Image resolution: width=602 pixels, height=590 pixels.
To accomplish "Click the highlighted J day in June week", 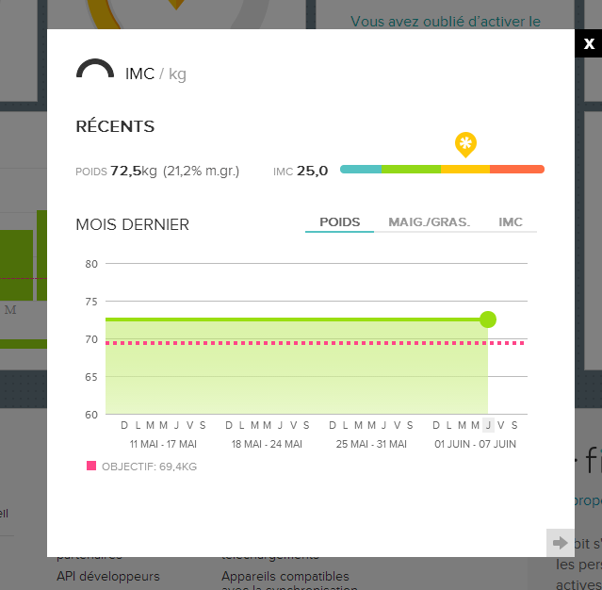I will [x=488, y=425].
